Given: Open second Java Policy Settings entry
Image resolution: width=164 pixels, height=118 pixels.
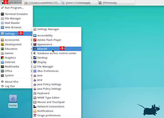Looking at the screenshot, I should click(x=57, y=89).
